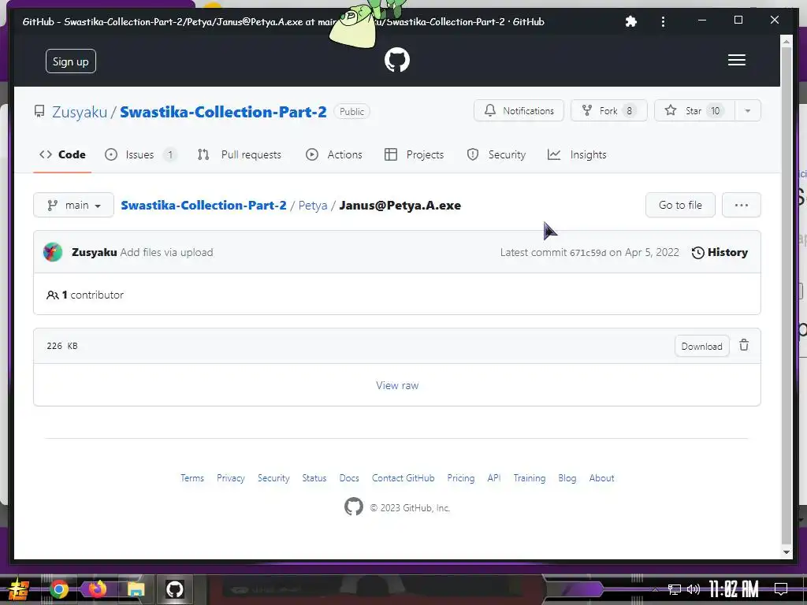Click Swastika-Collection-Part-2 repository title link
The height and width of the screenshot is (605, 807).
[x=223, y=112]
